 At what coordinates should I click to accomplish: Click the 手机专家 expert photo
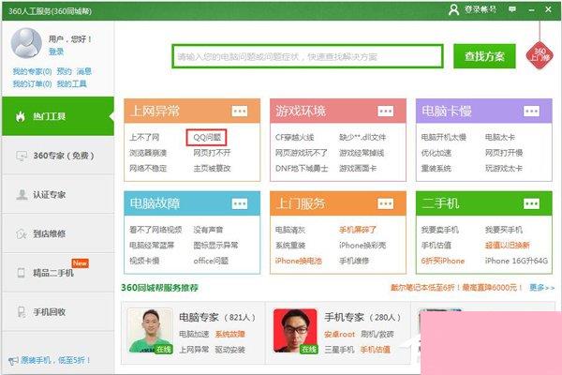pyautogui.click(x=295, y=331)
